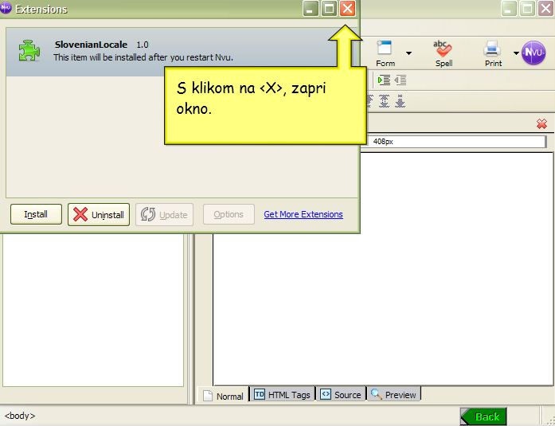Switch to the Normal view tab

(223, 395)
